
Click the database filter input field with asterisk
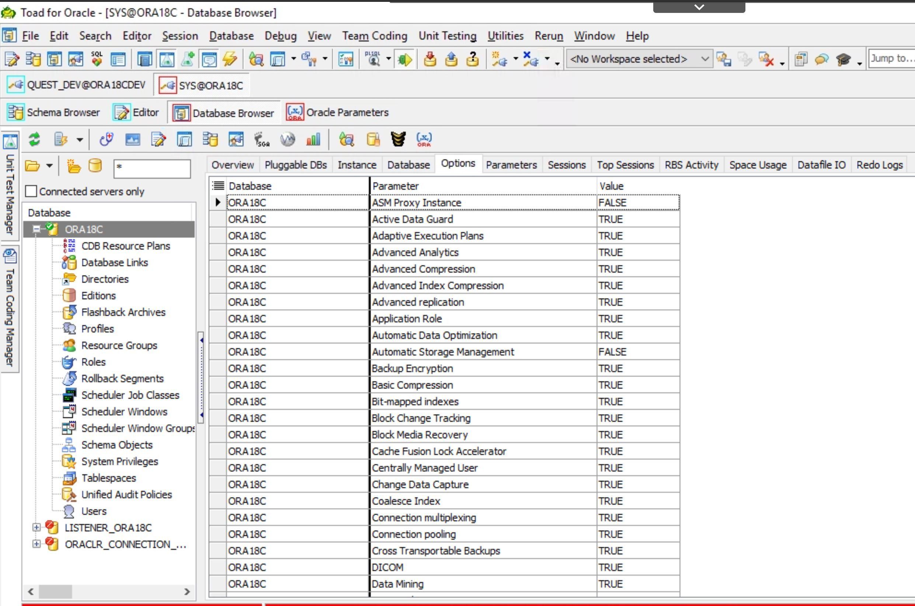(152, 168)
